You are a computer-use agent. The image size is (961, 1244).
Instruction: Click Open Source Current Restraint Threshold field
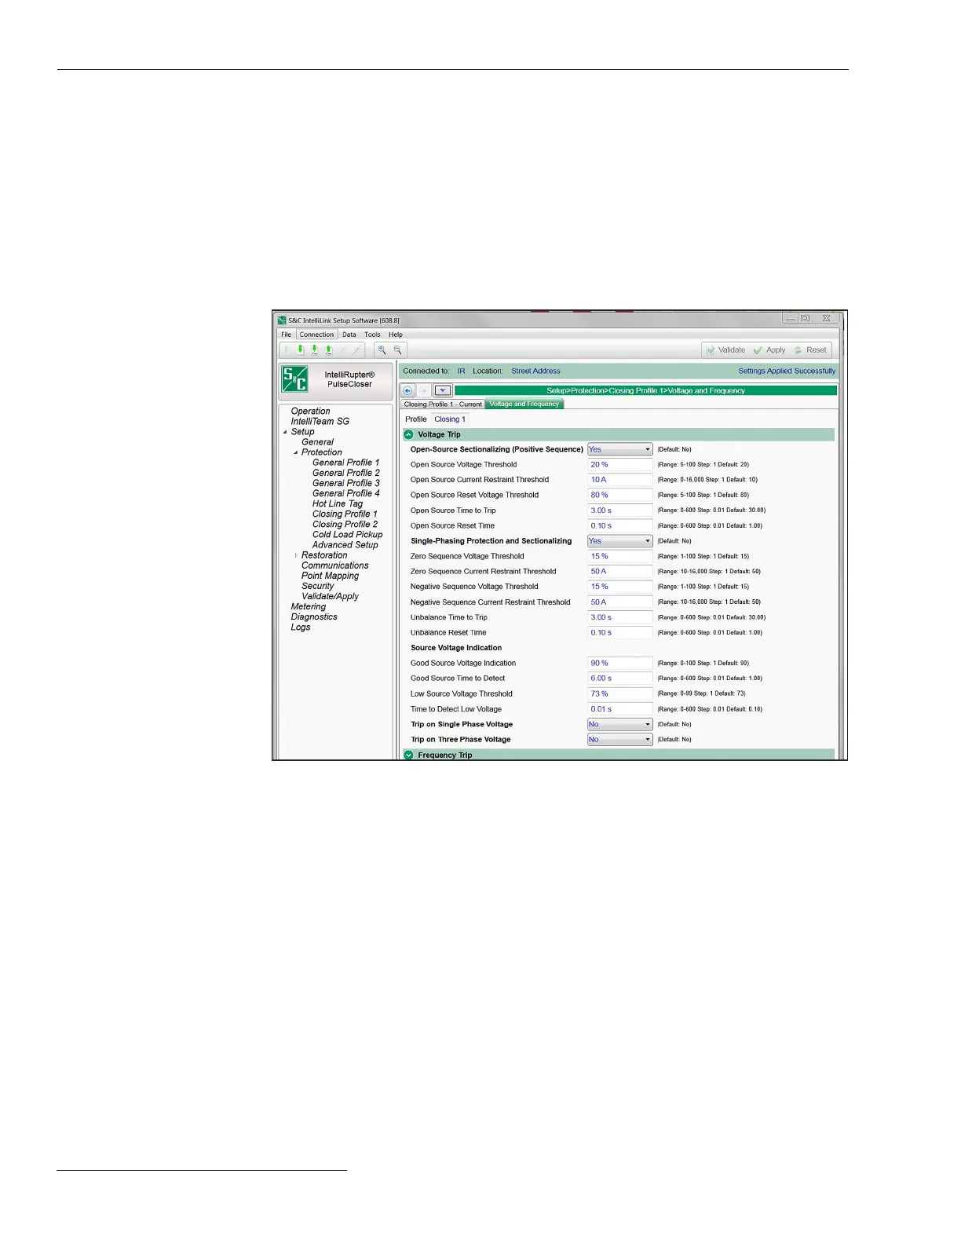[620, 480]
